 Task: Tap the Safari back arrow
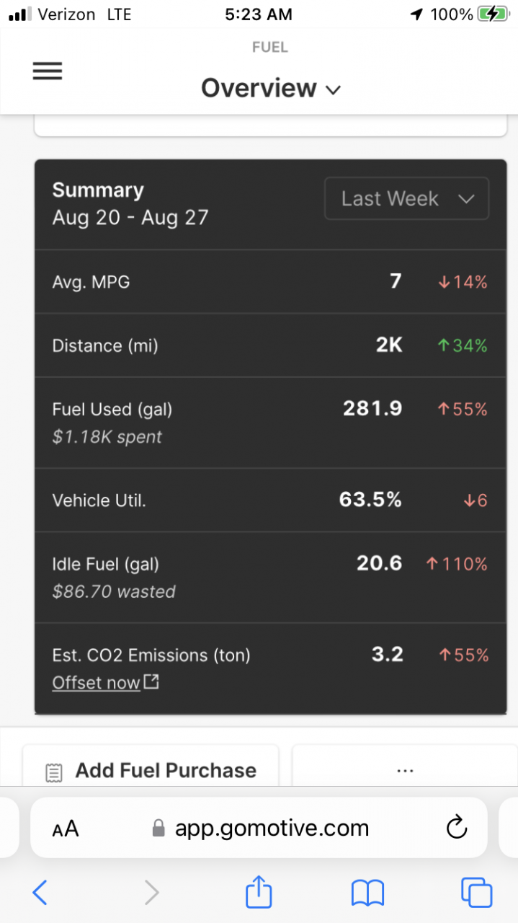tap(40, 893)
